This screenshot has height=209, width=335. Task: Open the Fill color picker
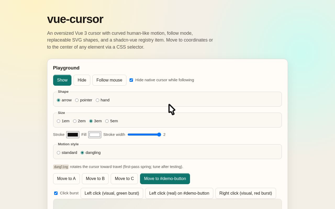[x=95, y=135]
